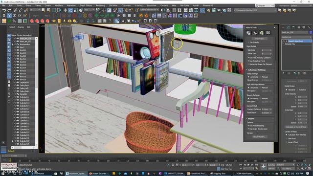Click the pin stack icon below modifier list
This screenshot has height=176, width=313.
point(284,73)
